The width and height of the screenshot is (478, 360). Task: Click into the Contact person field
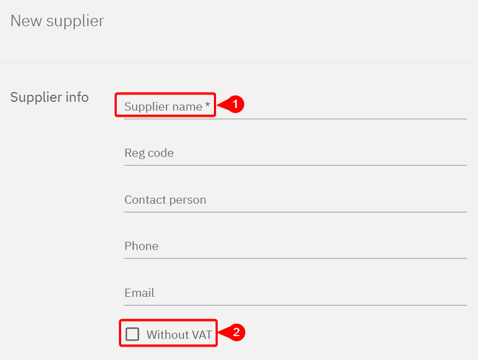click(295, 200)
